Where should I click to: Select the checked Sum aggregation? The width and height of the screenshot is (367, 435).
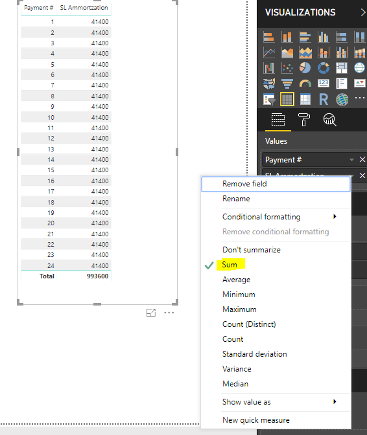pyautogui.click(x=276, y=265)
